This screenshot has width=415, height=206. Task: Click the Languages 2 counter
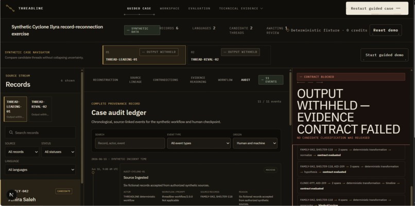click(x=204, y=28)
